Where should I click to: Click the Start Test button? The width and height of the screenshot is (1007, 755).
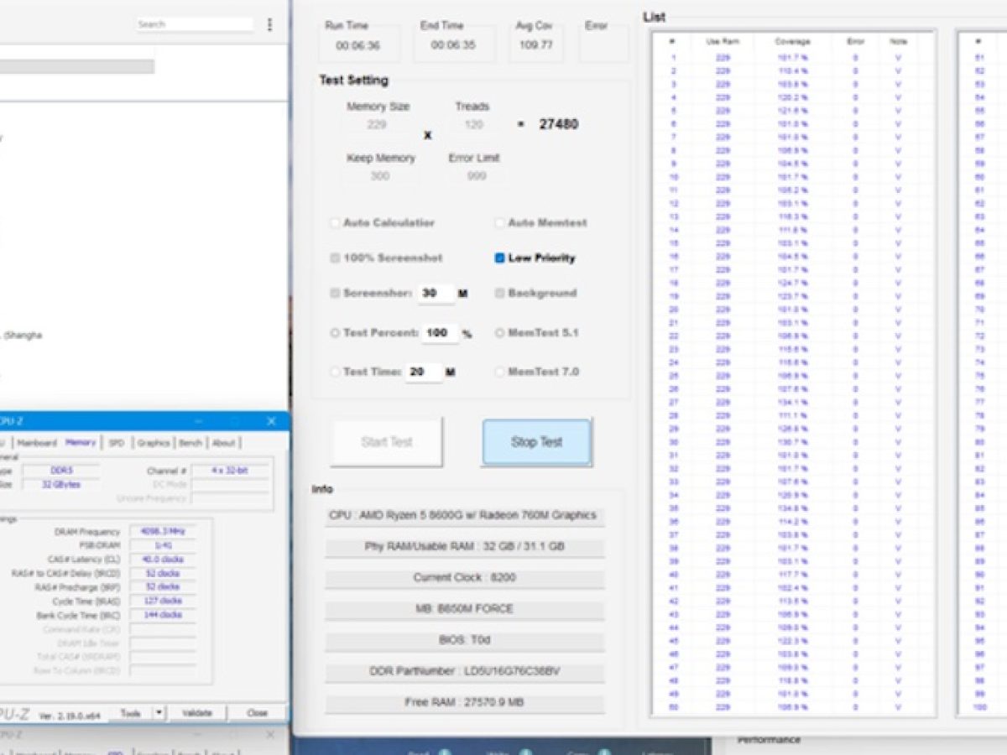tap(387, 442)
